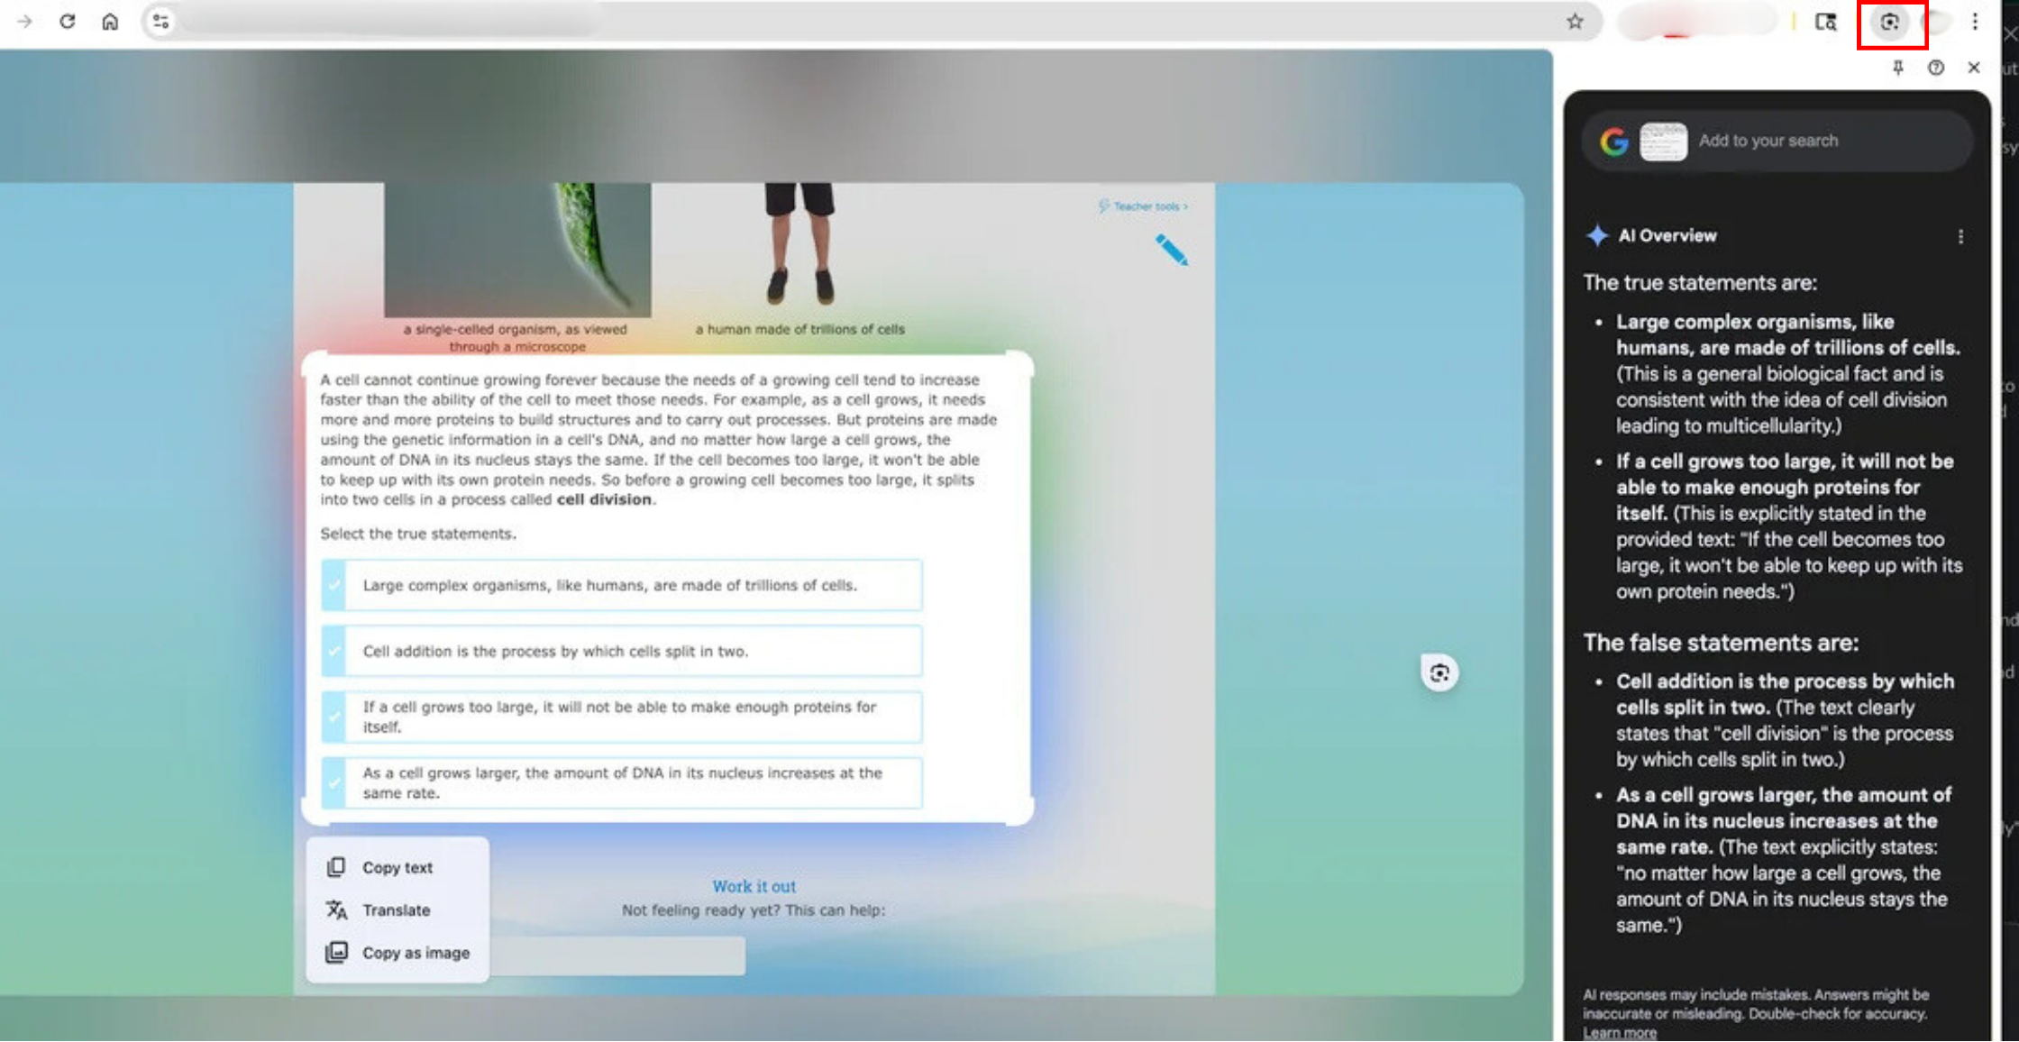Open the 'Learn more' link about AI responses
The width and height of the screenshot is (2019, 1042).
point(1620,1032)
